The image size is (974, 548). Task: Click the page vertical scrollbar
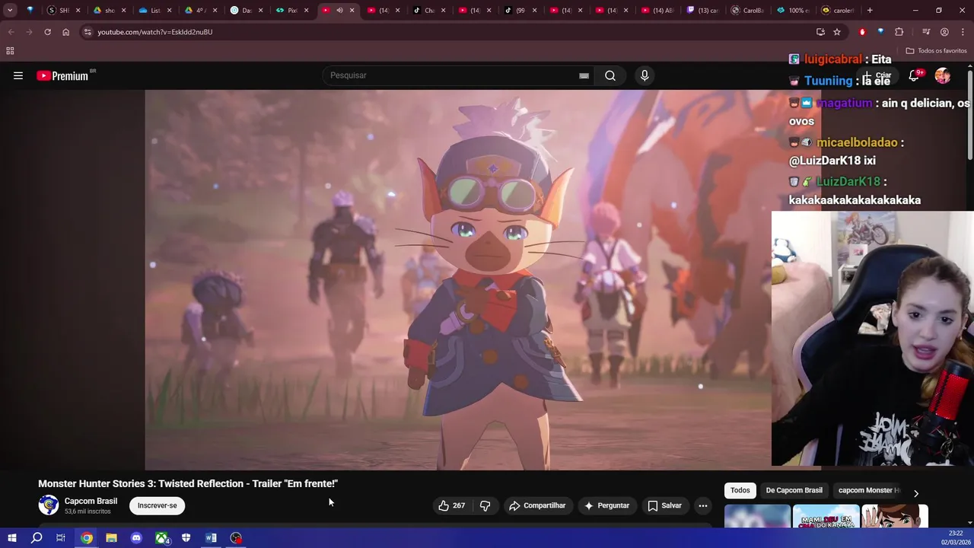tap(970, 114)
